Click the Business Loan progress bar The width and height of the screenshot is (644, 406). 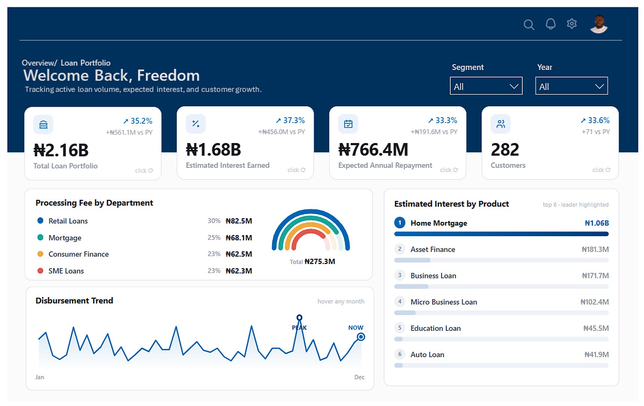coord(501,287)
